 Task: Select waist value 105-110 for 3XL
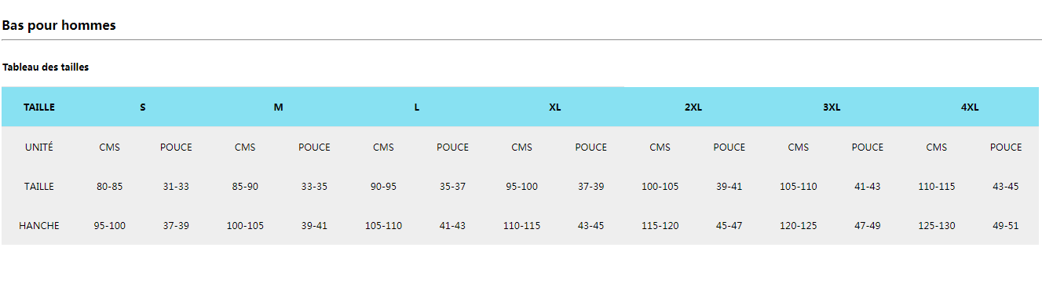point(798,186)
